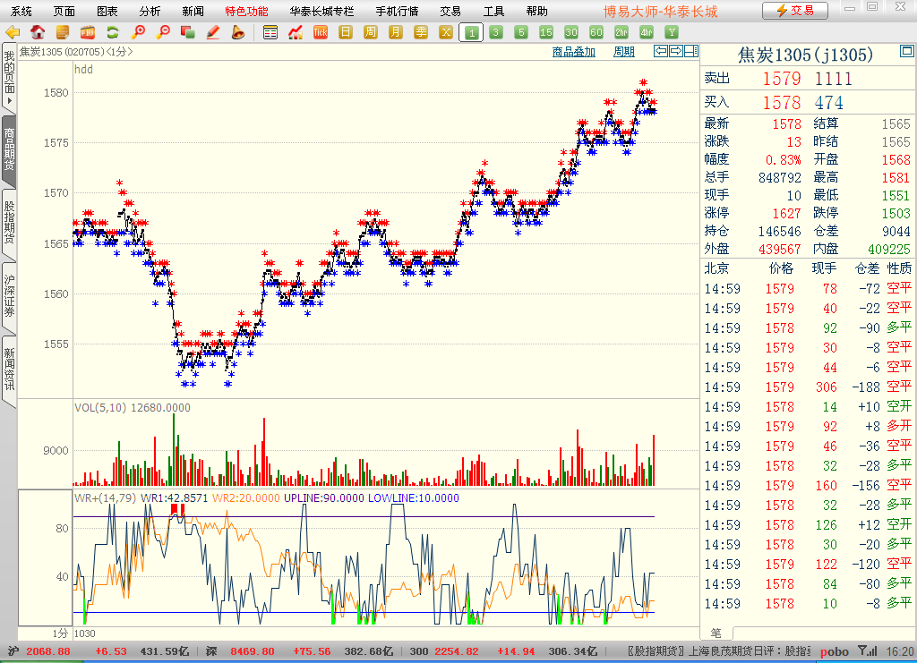This screenshot has height=663, width=917.
Task: Open the 我的页面 side tab
Action: [9, 76]
